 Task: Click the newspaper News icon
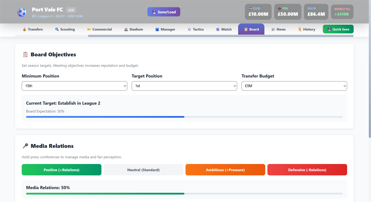pyautogui.click(x=273, y=29)
